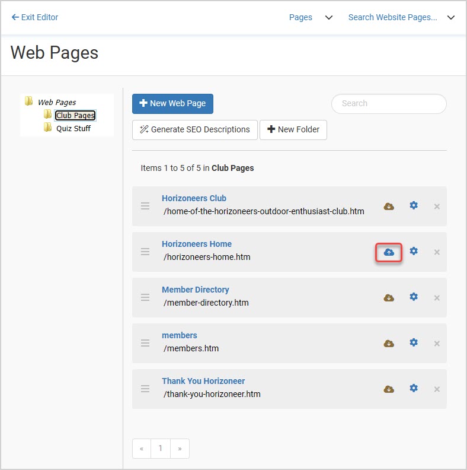Create a New Folder
Viewport: 467px width, 470px height.
pos(293,130)
